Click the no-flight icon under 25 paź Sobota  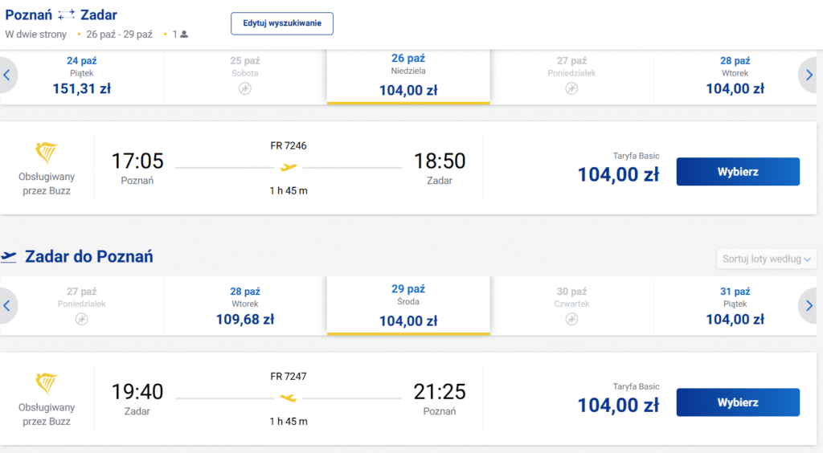(245, 88)
